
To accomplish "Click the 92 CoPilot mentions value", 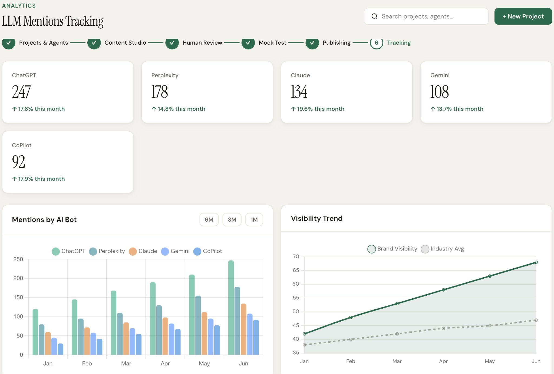I will click(19, 162).
